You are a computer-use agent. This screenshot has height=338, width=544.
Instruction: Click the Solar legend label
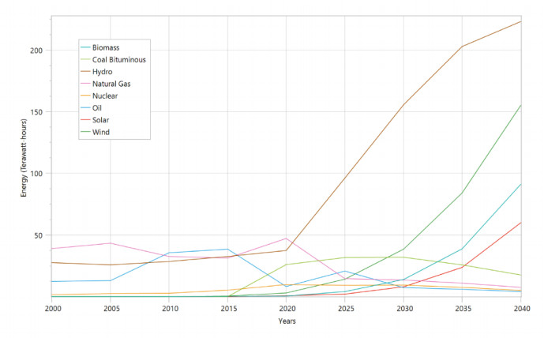(x=100, y=120)
